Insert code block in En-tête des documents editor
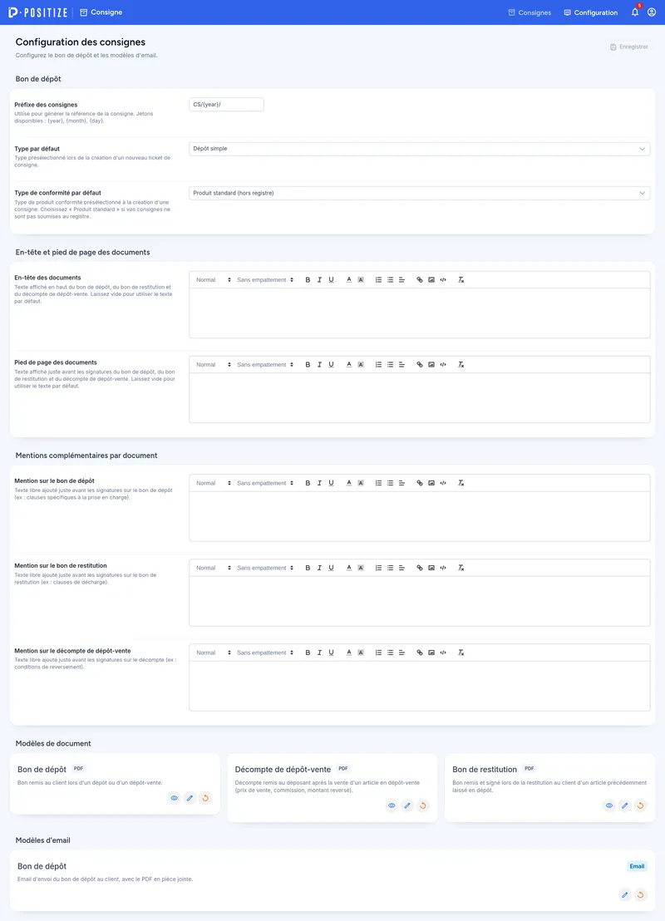Viewport: 665px width, 921px height. click(x=443, y=279)
